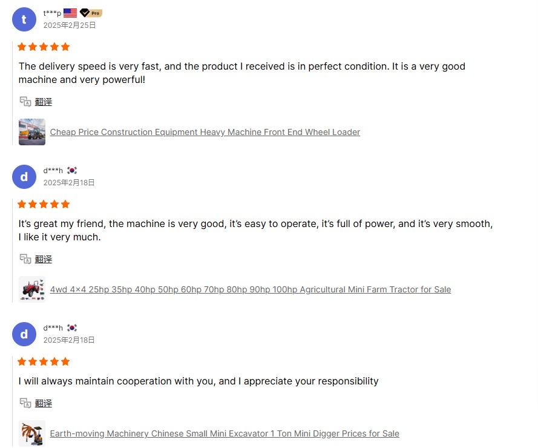Click the last review's 'd' avatar

tap(24, 334)
